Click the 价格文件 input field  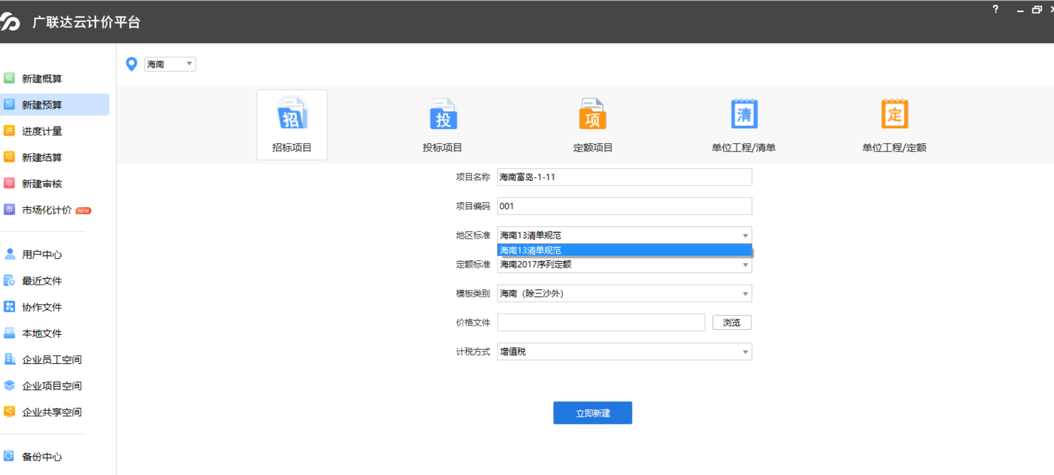click(x=601, y=322)
